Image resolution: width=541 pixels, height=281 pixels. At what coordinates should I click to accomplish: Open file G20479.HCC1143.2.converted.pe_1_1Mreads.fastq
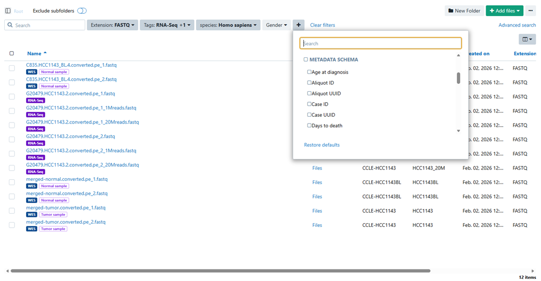81,107
